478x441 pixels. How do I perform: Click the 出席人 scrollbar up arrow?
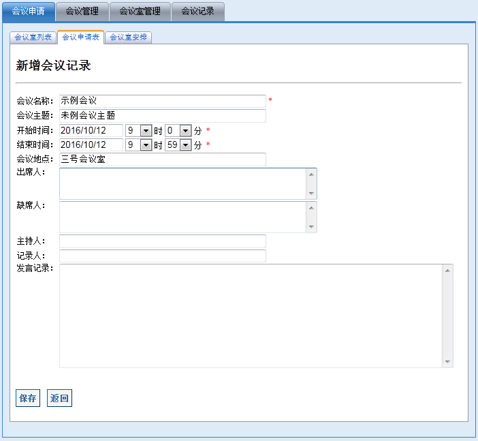[311, 174]
